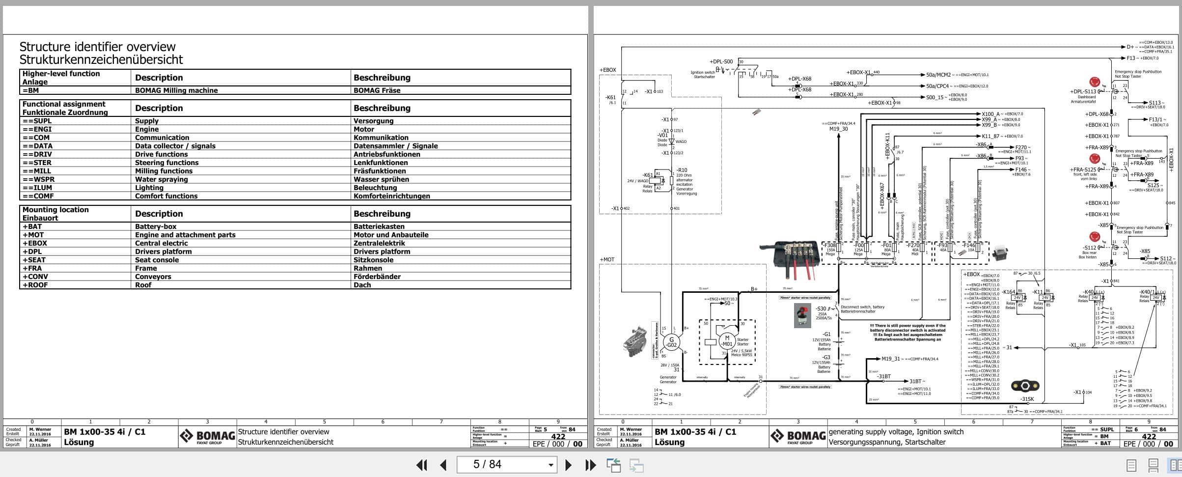Go to the next page
This screenshot has width=1182, height=477.
coord(568,465)
